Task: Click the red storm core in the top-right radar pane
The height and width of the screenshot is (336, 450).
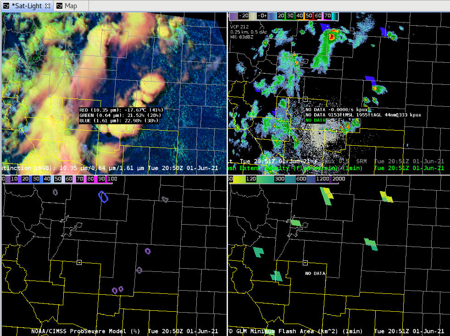Action: (332, 37)
